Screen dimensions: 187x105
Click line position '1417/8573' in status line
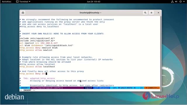pyautogui.click(x=126, y=88)
